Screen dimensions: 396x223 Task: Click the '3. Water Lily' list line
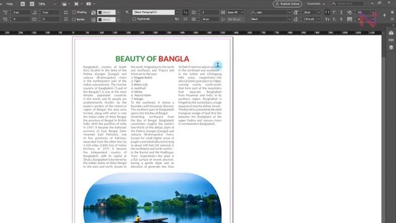[139, 85]
